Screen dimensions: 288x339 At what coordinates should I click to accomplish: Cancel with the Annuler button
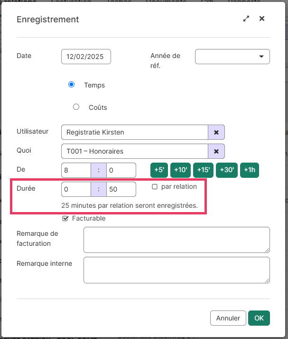point(228,318)
